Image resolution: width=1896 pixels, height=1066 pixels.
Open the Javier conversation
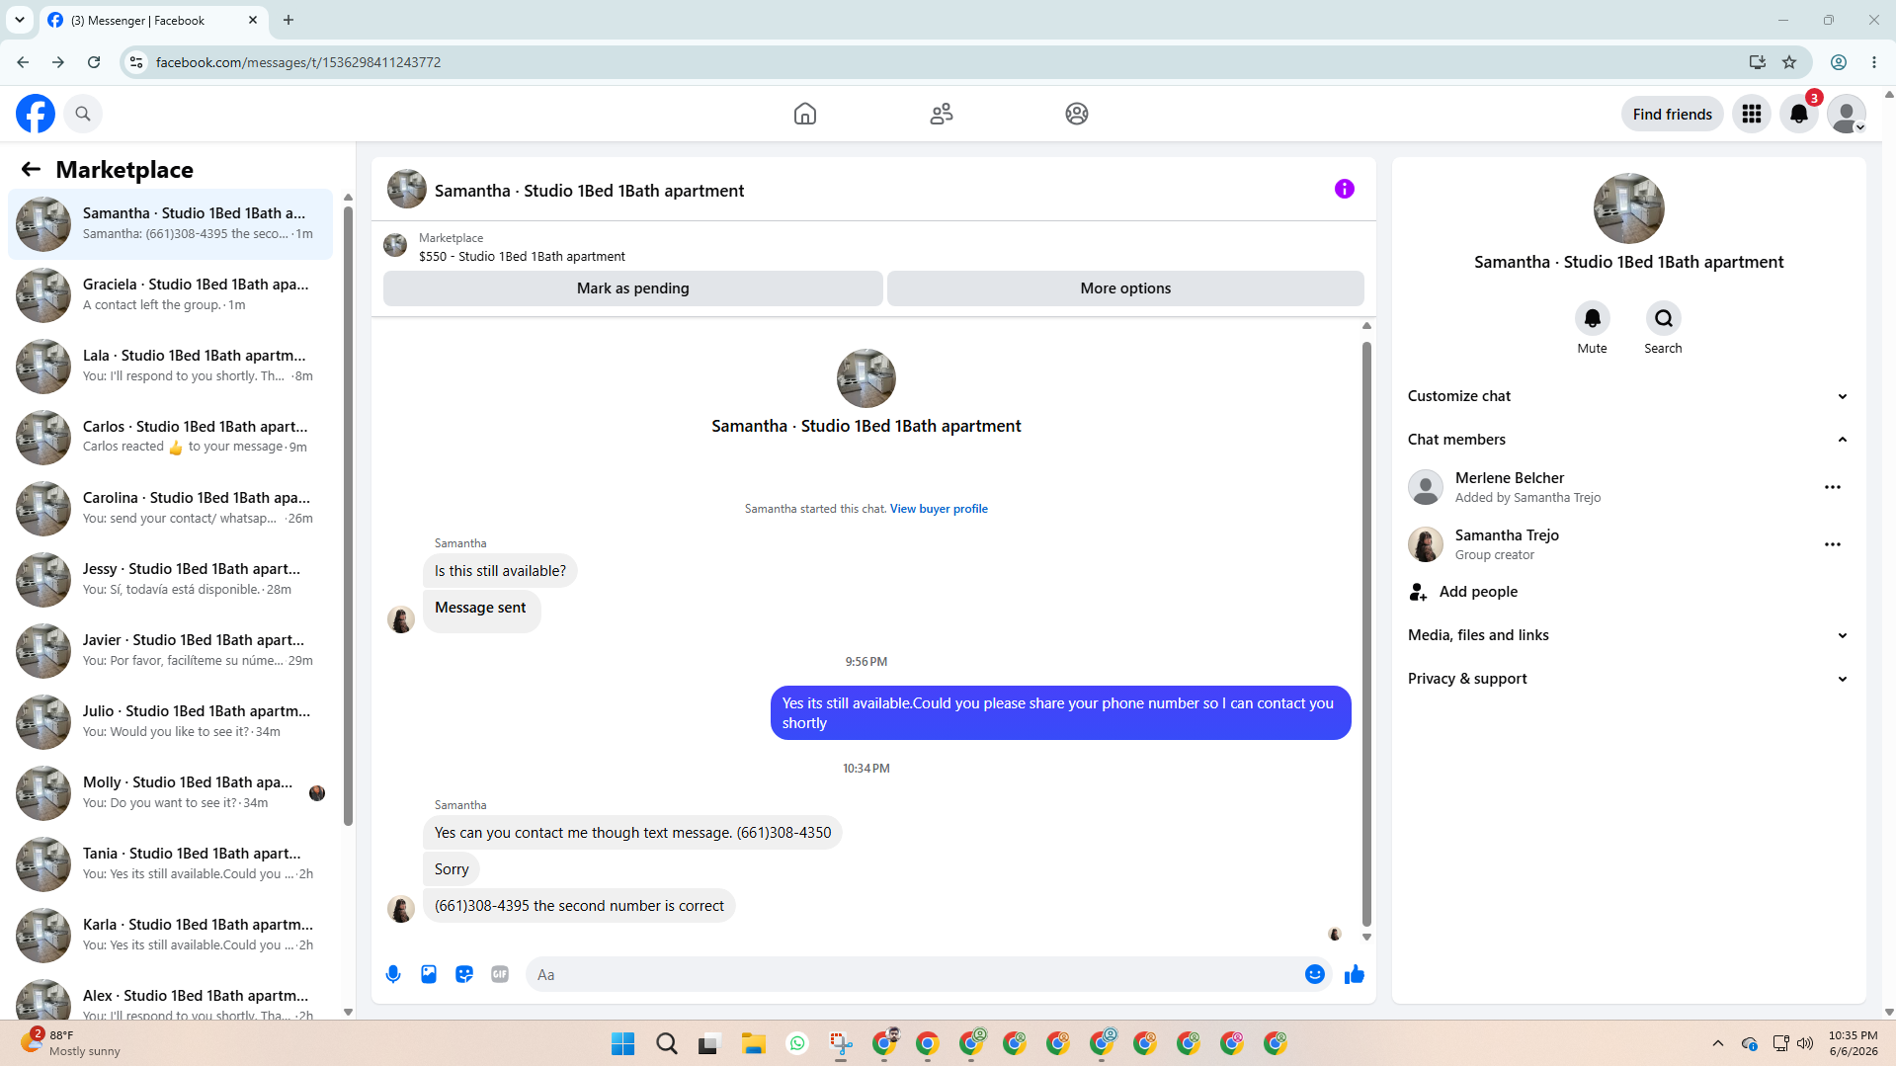pos(170,650)
